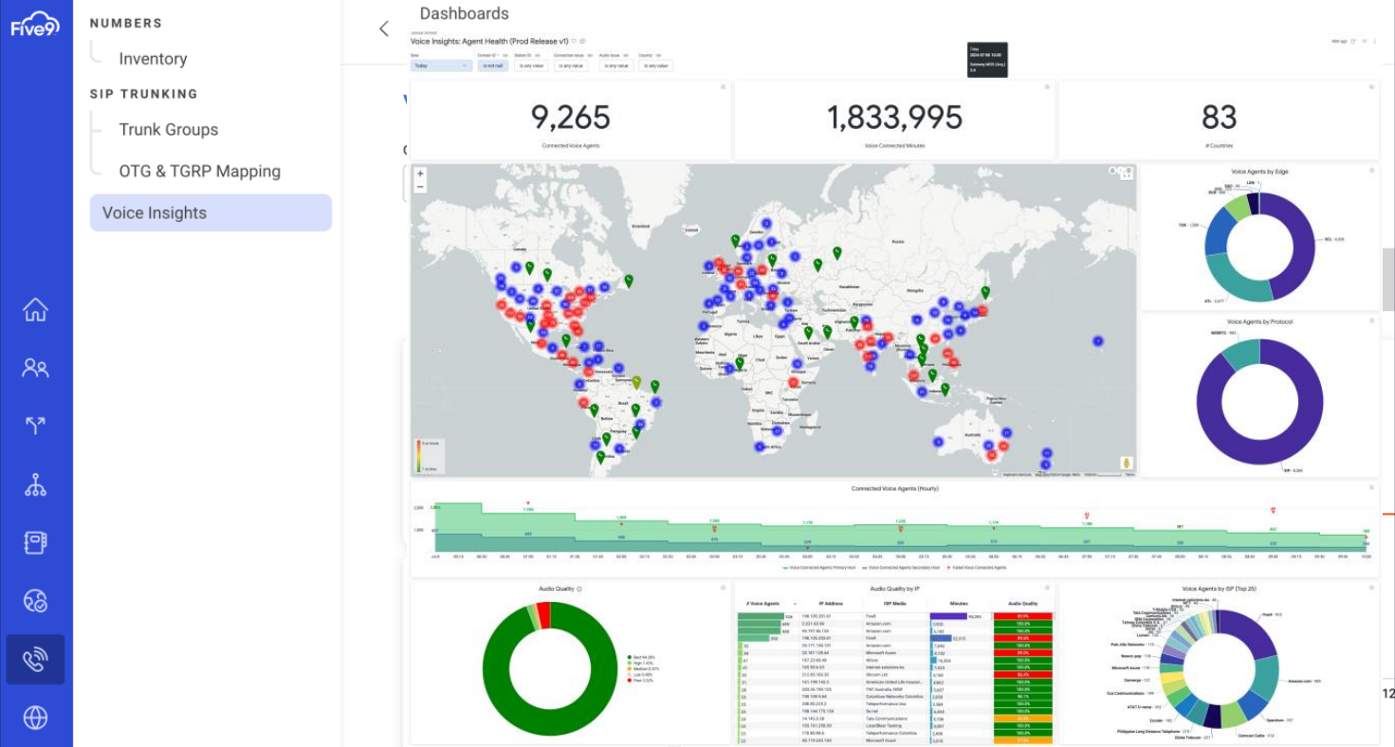Click the Street View pegman on map
The height and width of the screenshot is (747, 1395).
[1126, 464]
